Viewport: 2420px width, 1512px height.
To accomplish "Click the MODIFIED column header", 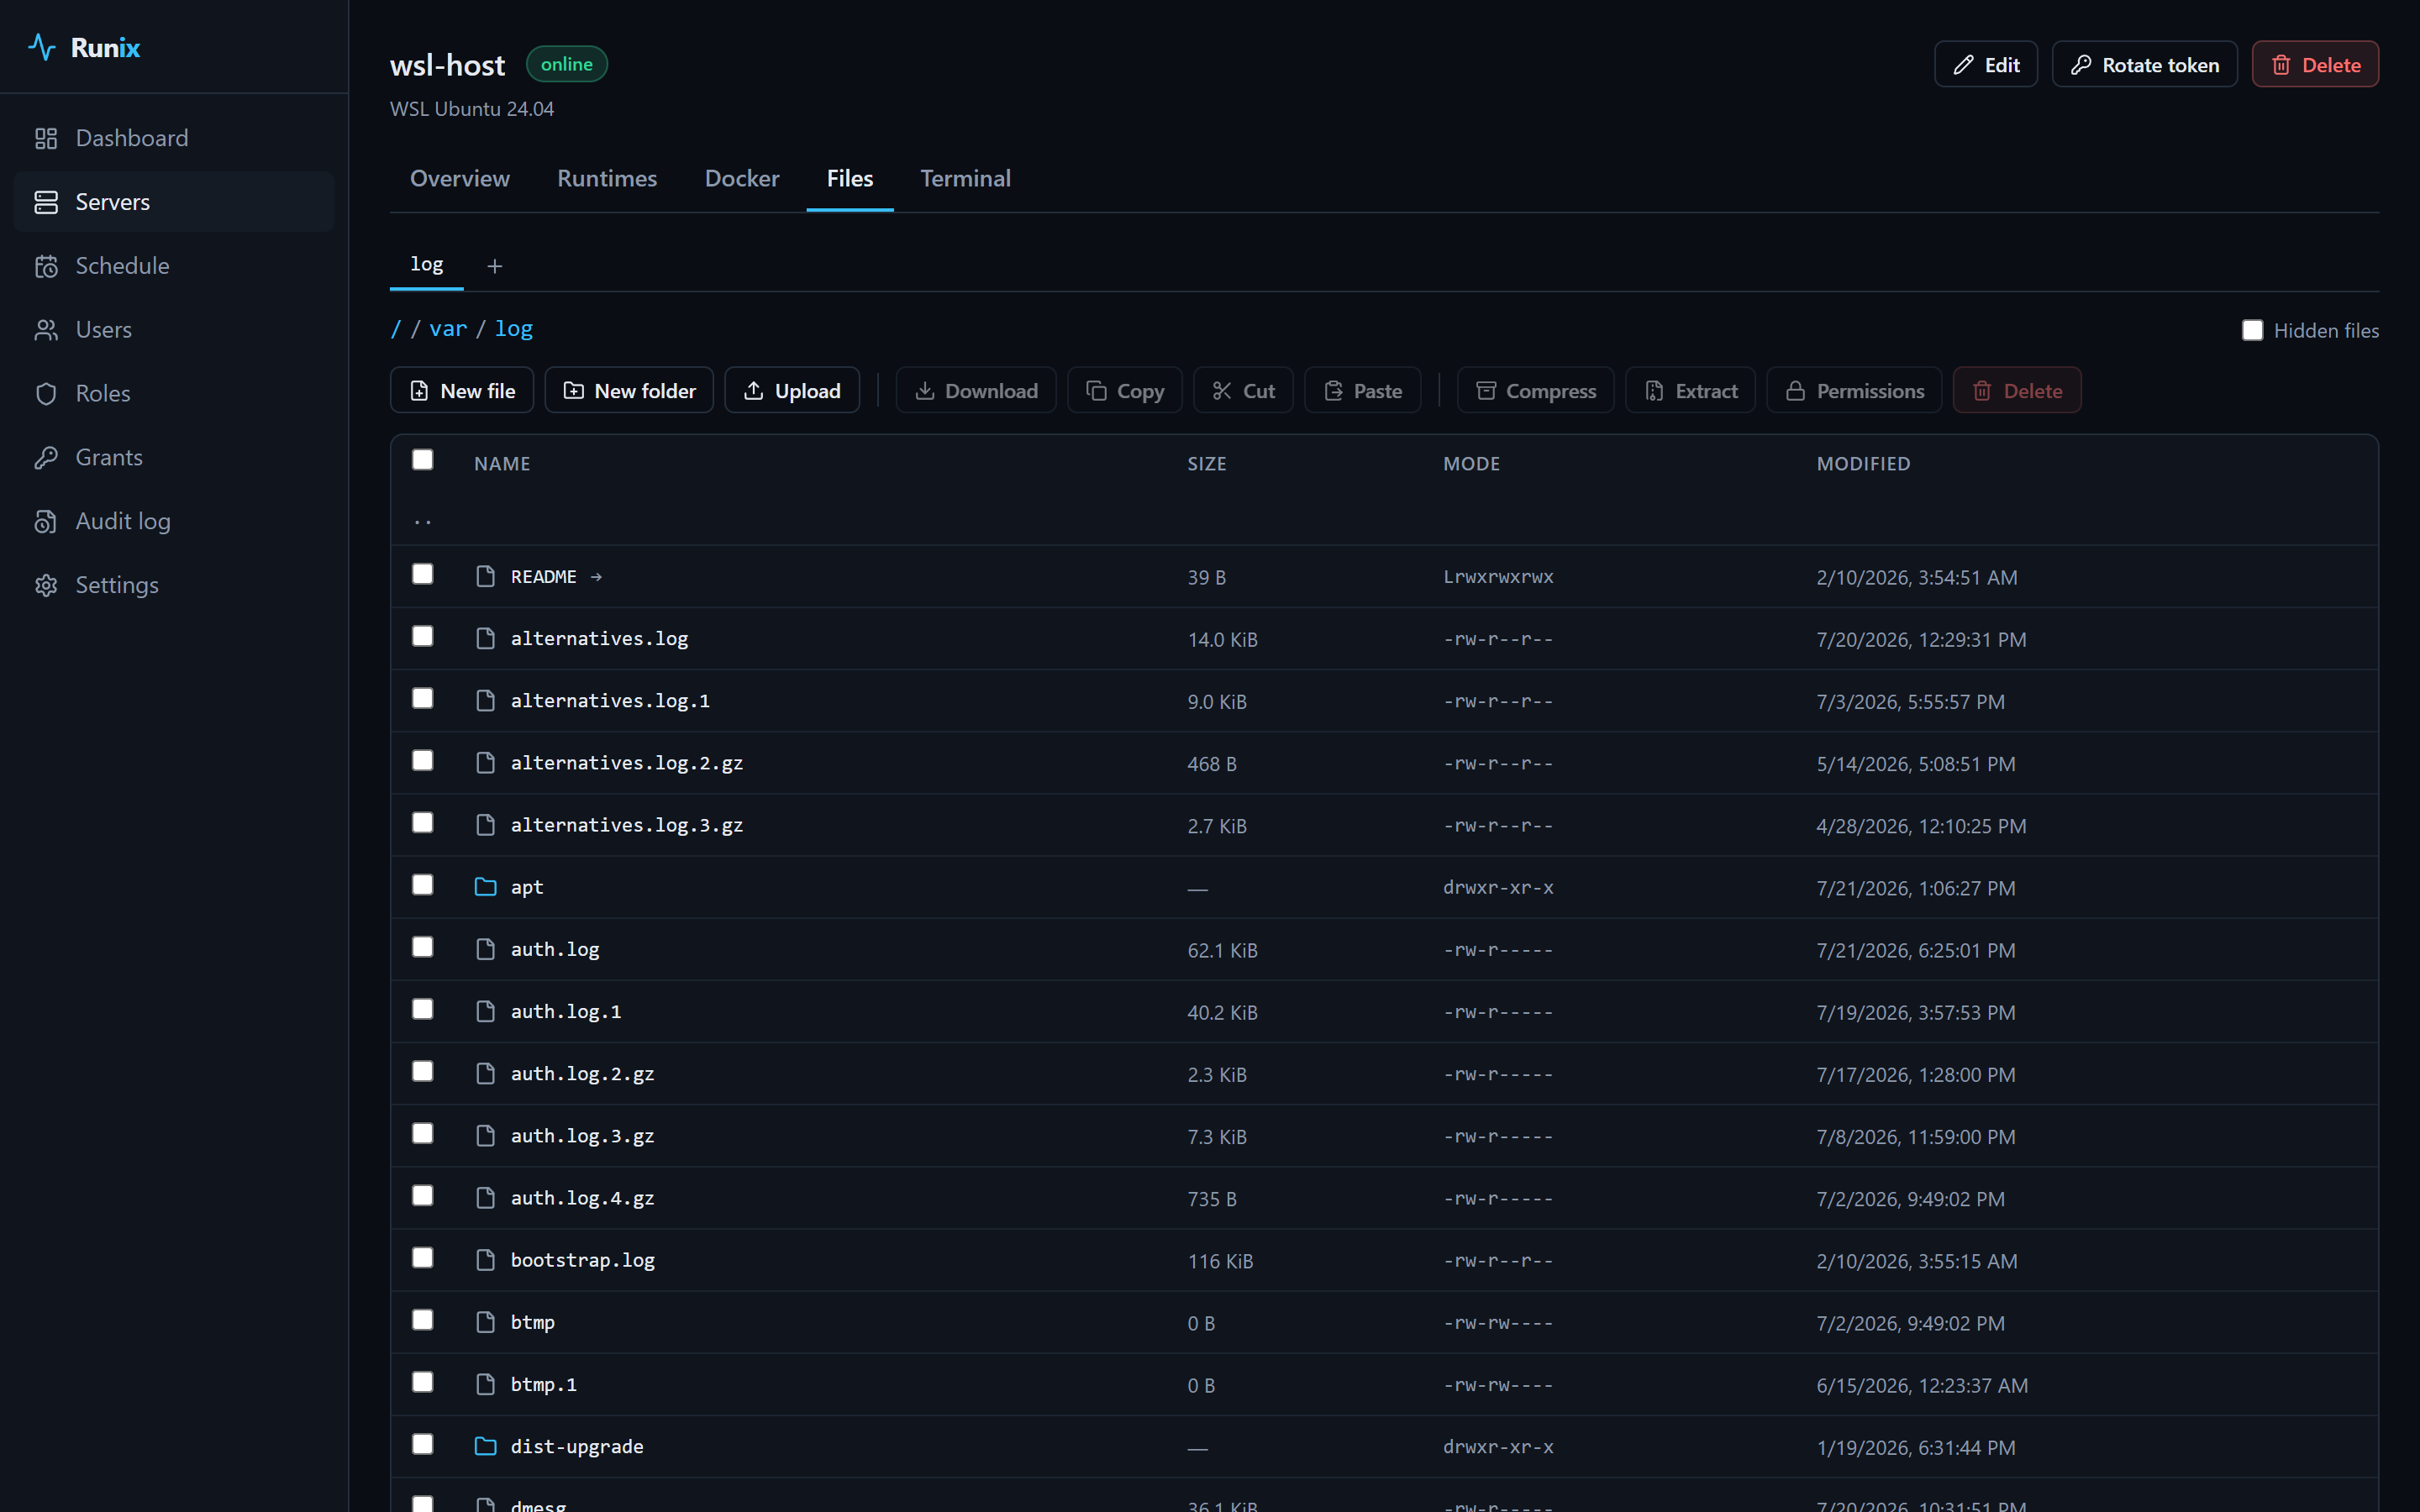I will click(1863, 464).
